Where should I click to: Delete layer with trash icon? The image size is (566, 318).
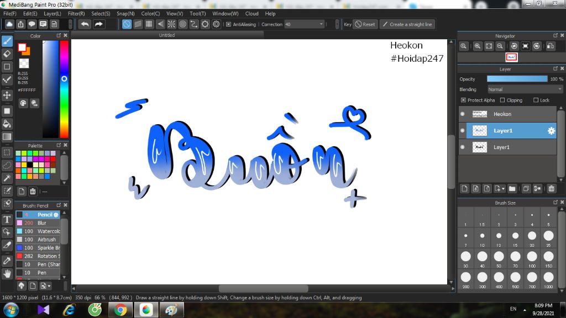tap(551, 189)
